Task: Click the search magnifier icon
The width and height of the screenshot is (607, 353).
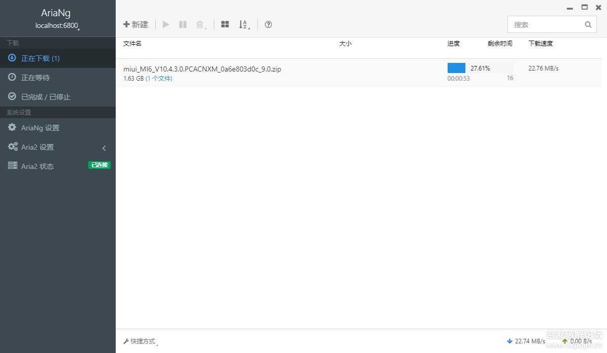Action: (x=588, y=24)
